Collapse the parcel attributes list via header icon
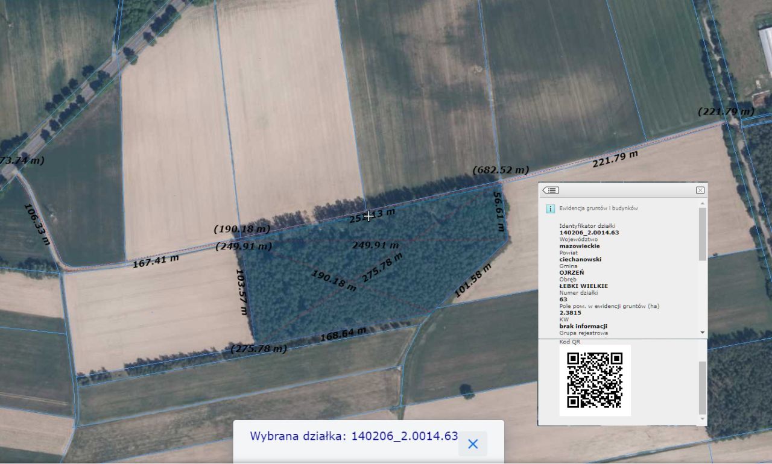 coord(550,190)
